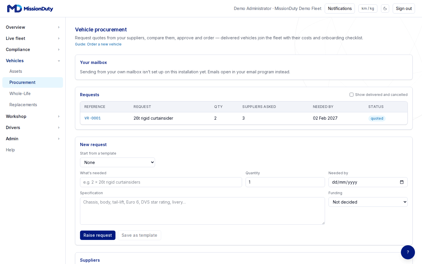The width and height of the screenshot is (422, 264).
Task: Click Save as template button
Action: [139, 235]
